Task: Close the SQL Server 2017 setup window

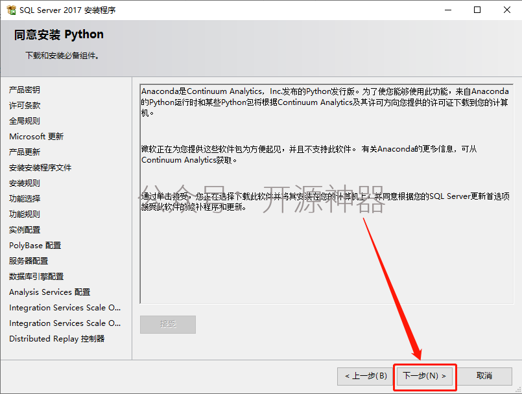Action: [x=506, y=10]
